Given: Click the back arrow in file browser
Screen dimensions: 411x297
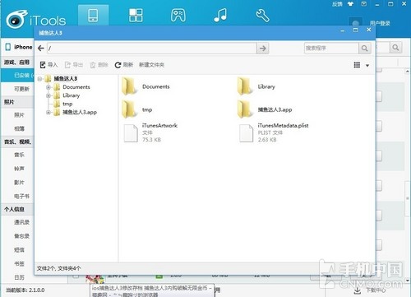Looking at the screenshot, I should coord(41,49).
